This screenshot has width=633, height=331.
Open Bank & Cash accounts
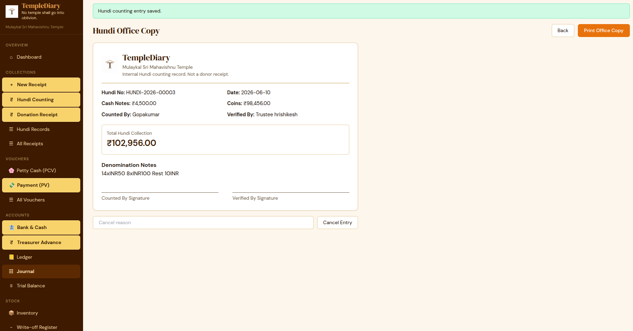[x=41, y=228]
